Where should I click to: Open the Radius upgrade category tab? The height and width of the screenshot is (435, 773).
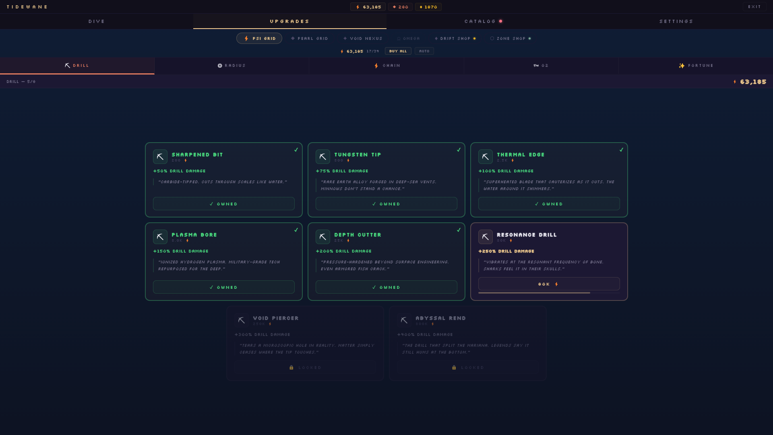pos(231,66)
